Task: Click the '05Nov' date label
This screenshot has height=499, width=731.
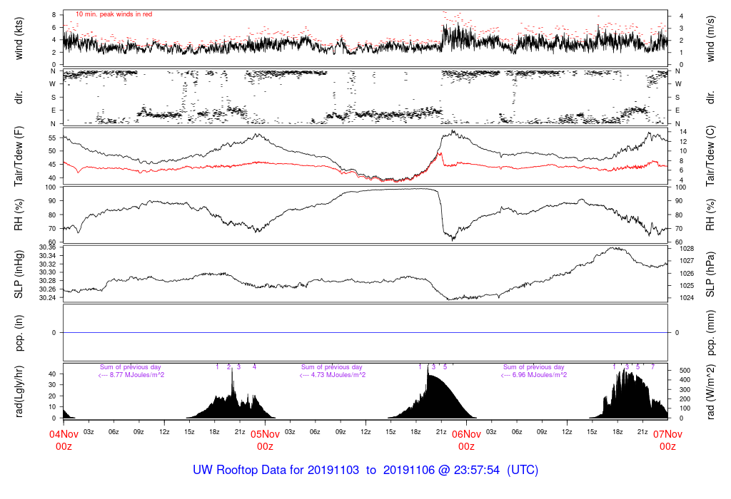Action: point(266,434)
